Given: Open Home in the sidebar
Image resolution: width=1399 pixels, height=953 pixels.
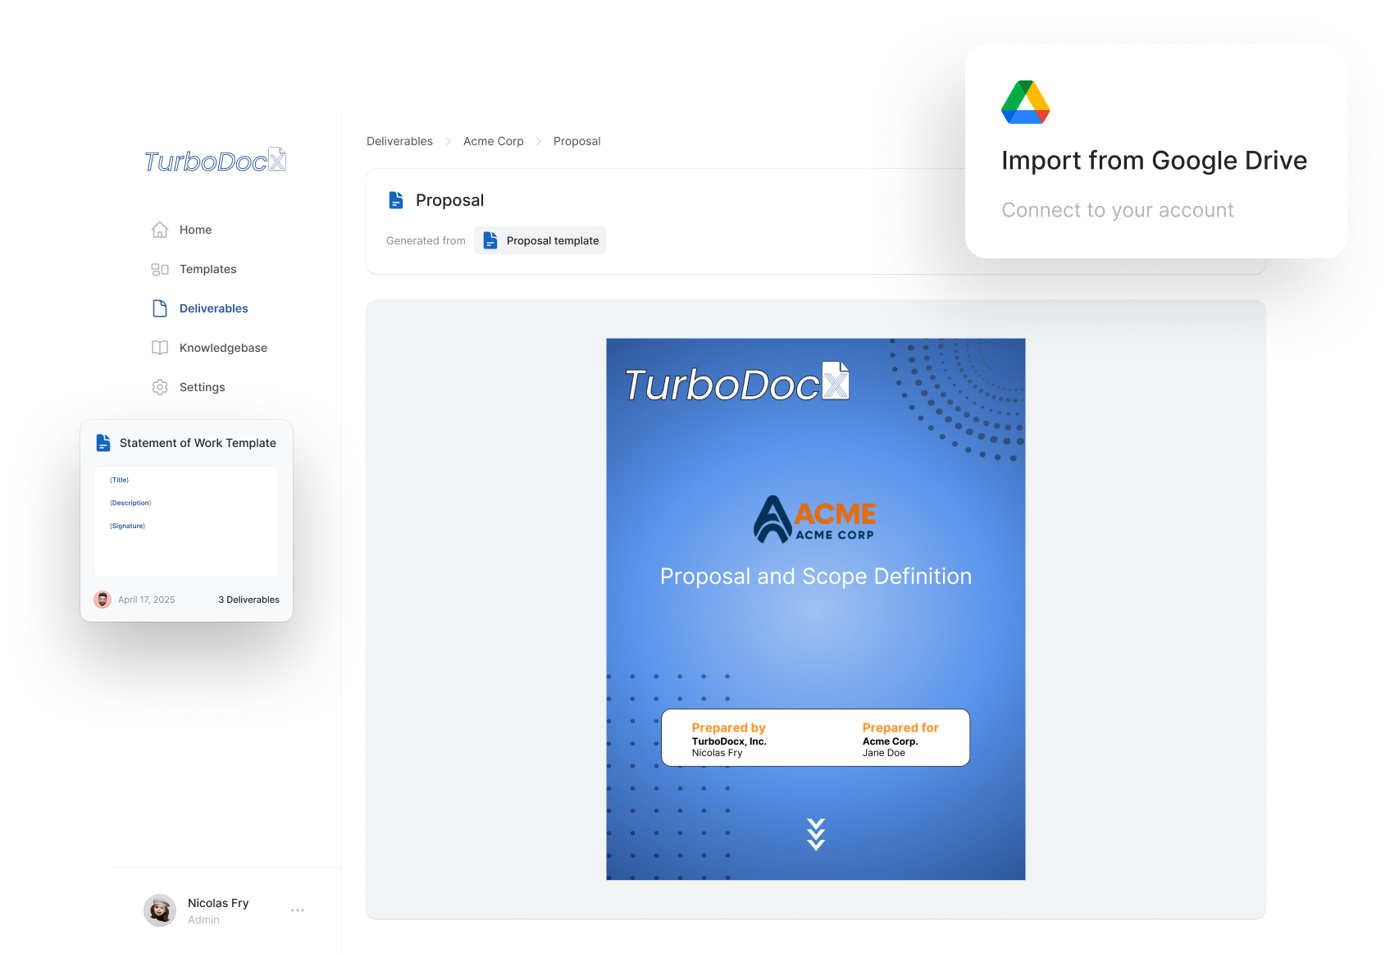Looking at the screenshot, I should point(195,230).
